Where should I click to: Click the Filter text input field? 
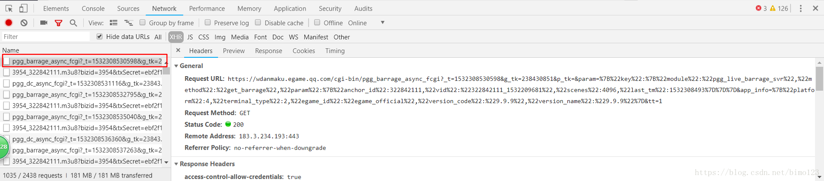pyautogui.click(x=46, y=37)
